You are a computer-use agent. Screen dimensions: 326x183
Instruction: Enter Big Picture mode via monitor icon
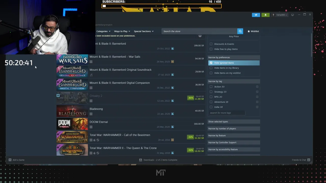point(292,15)
